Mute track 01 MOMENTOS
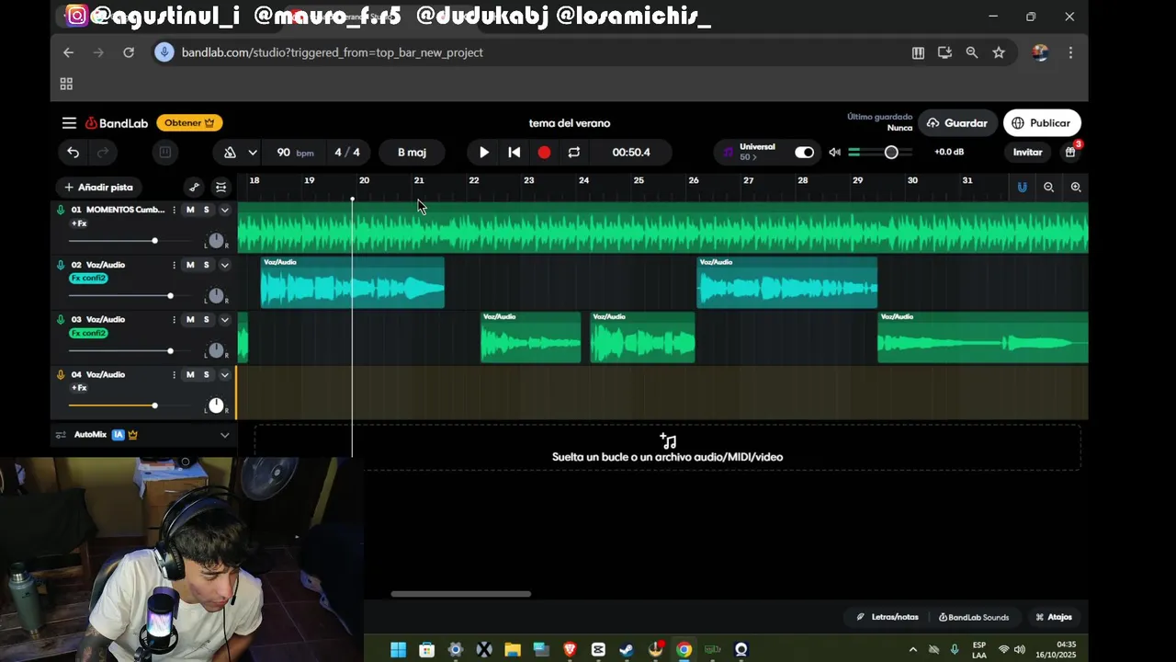Image resolution: width=1176 pixels, height=662 pixels. pos(190,210)
